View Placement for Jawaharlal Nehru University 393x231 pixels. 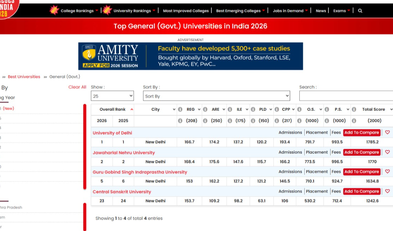(317, 152)
